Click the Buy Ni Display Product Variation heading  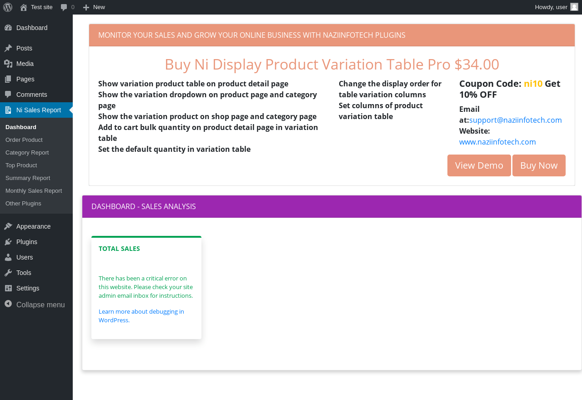[332, 64]
